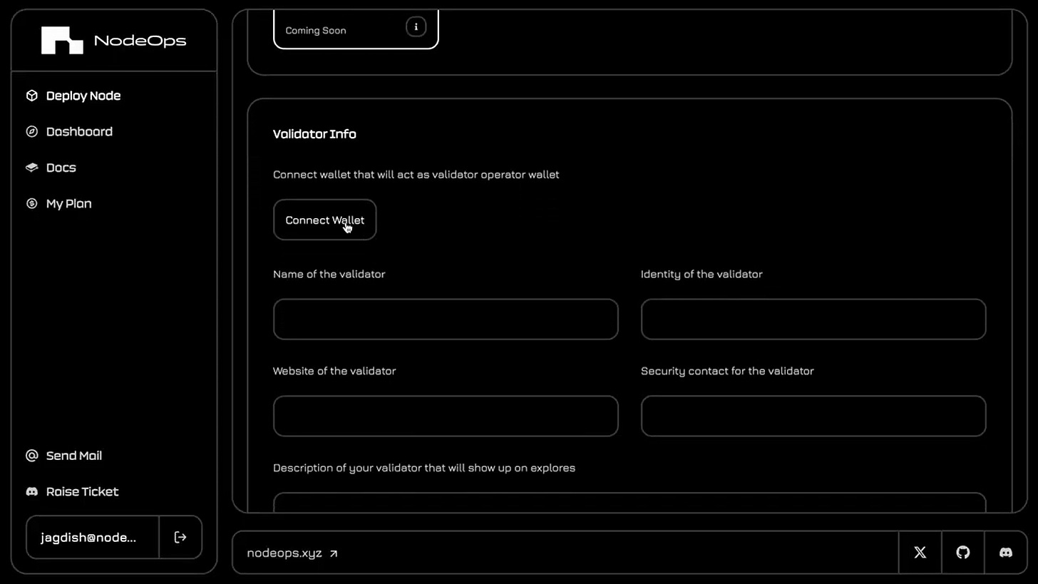Viewport: 1038px width, 584px height.
Task: Click the jagdish@node... account button
Action: [x=93, y=538]
